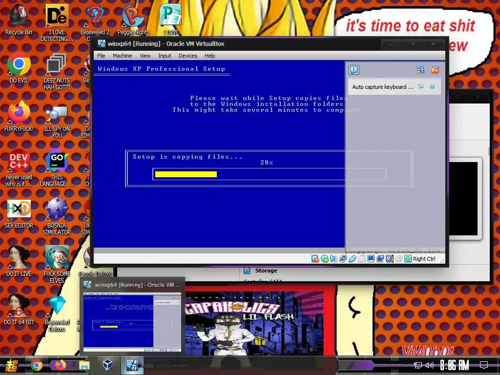
Task: Open the Machine menu
Action: pos(122,56)
